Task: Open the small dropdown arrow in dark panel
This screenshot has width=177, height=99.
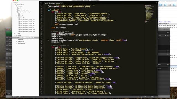Action: 165,35
